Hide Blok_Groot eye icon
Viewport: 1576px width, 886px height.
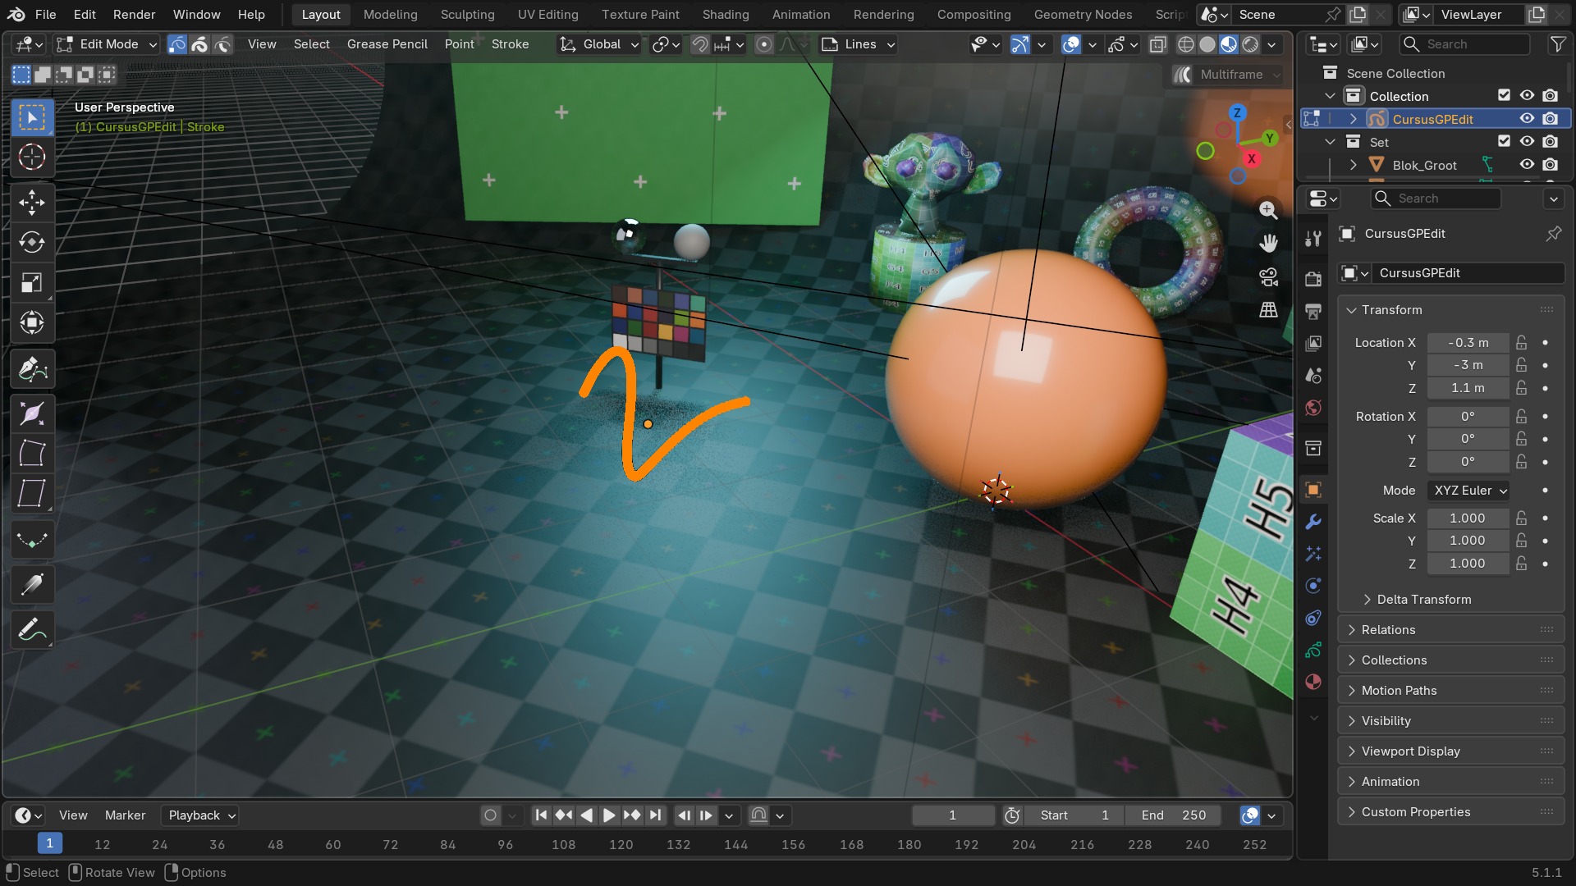coord(1527,165)
